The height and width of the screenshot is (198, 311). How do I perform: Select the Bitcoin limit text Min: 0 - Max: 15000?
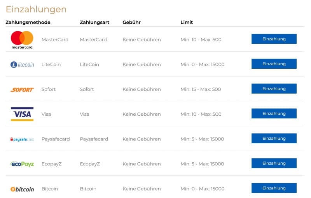(202, 189)
